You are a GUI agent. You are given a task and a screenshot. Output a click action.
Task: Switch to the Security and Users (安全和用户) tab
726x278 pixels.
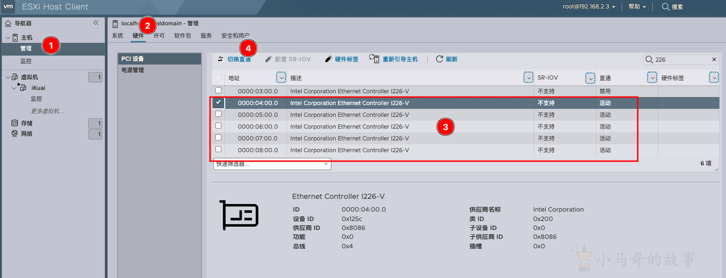point(235,36)
